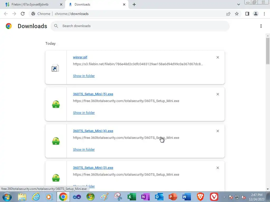
Task: Launch PowerPoint from the taskbar
Action: pos(173,197)
